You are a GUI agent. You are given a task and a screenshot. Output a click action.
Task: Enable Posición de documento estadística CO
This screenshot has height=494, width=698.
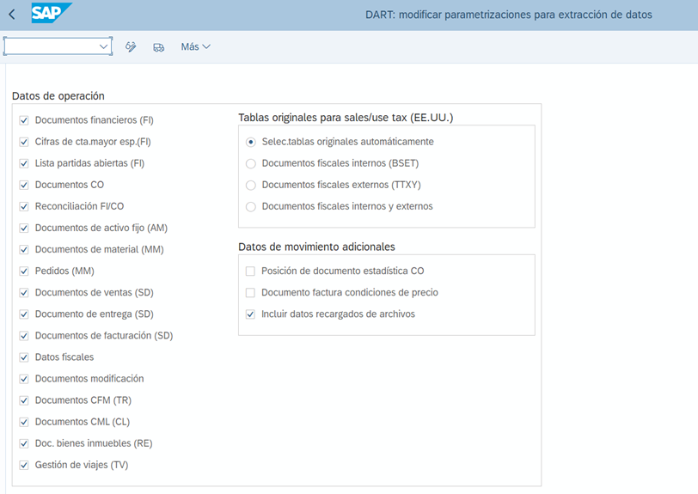point(251,271)
